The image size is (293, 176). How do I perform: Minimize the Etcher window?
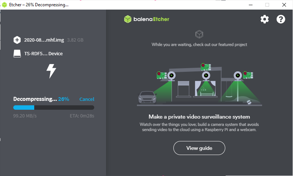point(251,5)
